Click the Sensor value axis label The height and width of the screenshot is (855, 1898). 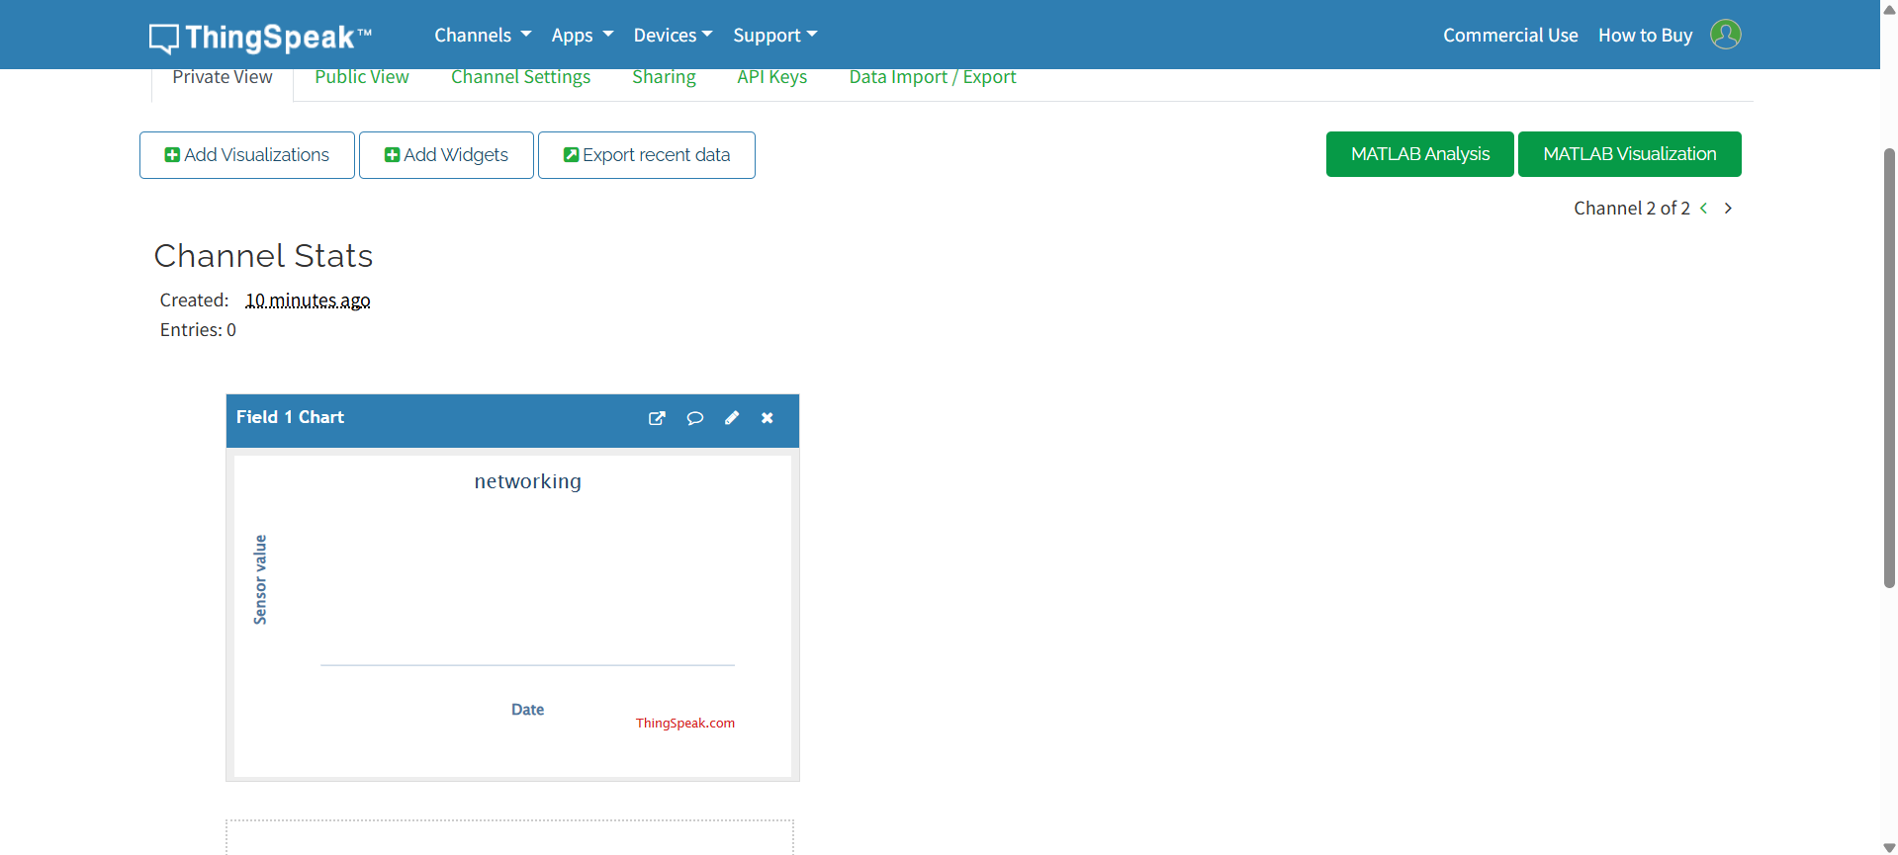(x=260, y=579)
